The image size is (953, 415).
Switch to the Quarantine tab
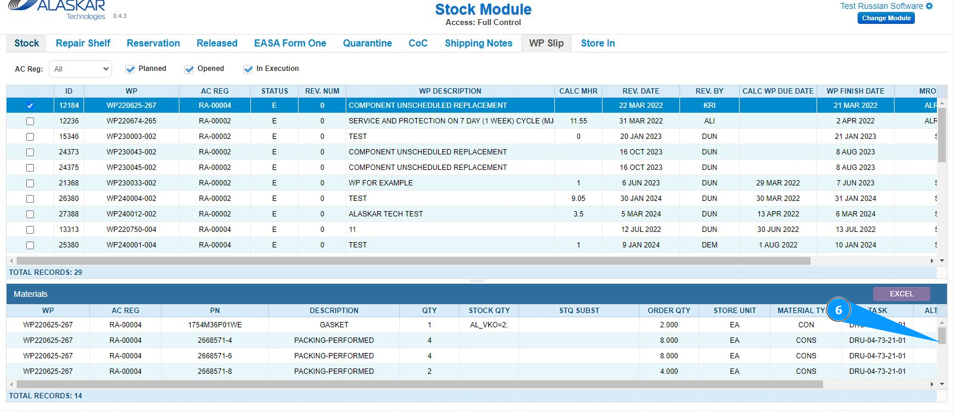(x=367, y=44)
